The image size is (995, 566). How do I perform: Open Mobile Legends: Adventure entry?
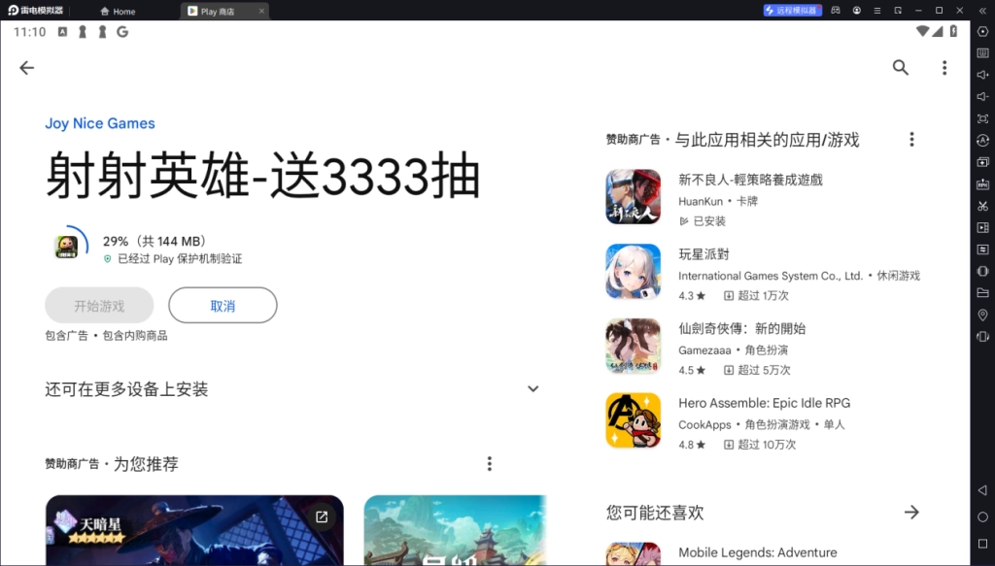coord(758,552)
